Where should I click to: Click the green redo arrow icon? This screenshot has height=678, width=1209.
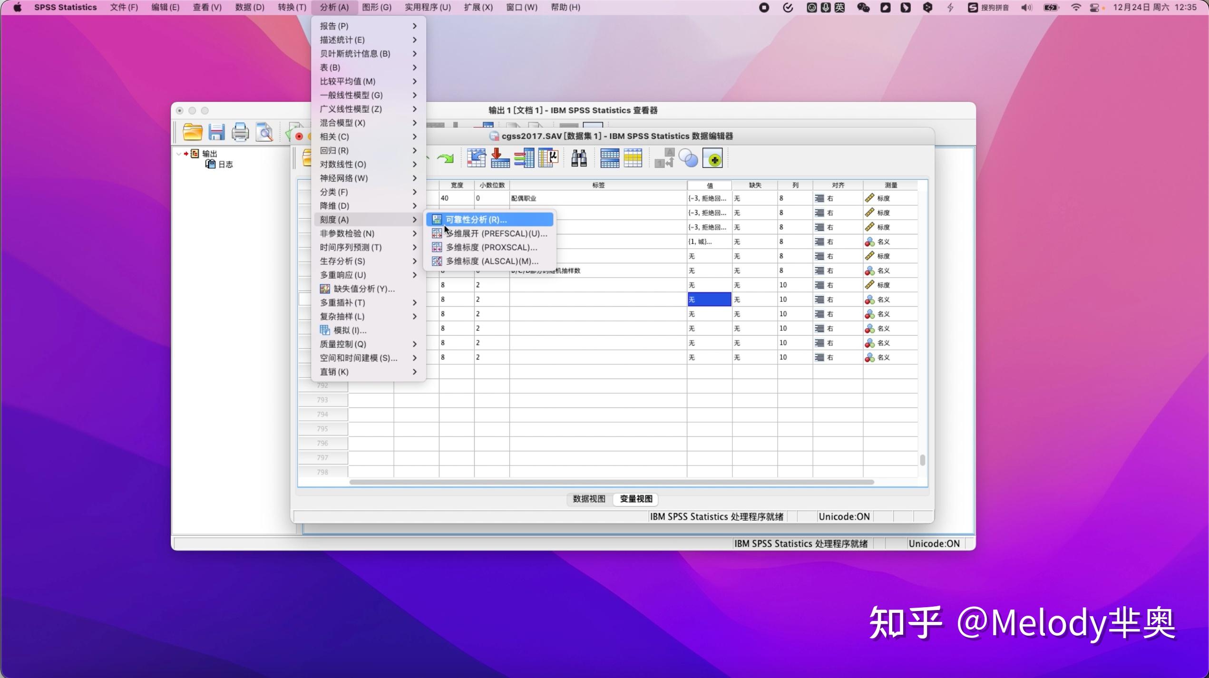[445, 158]
